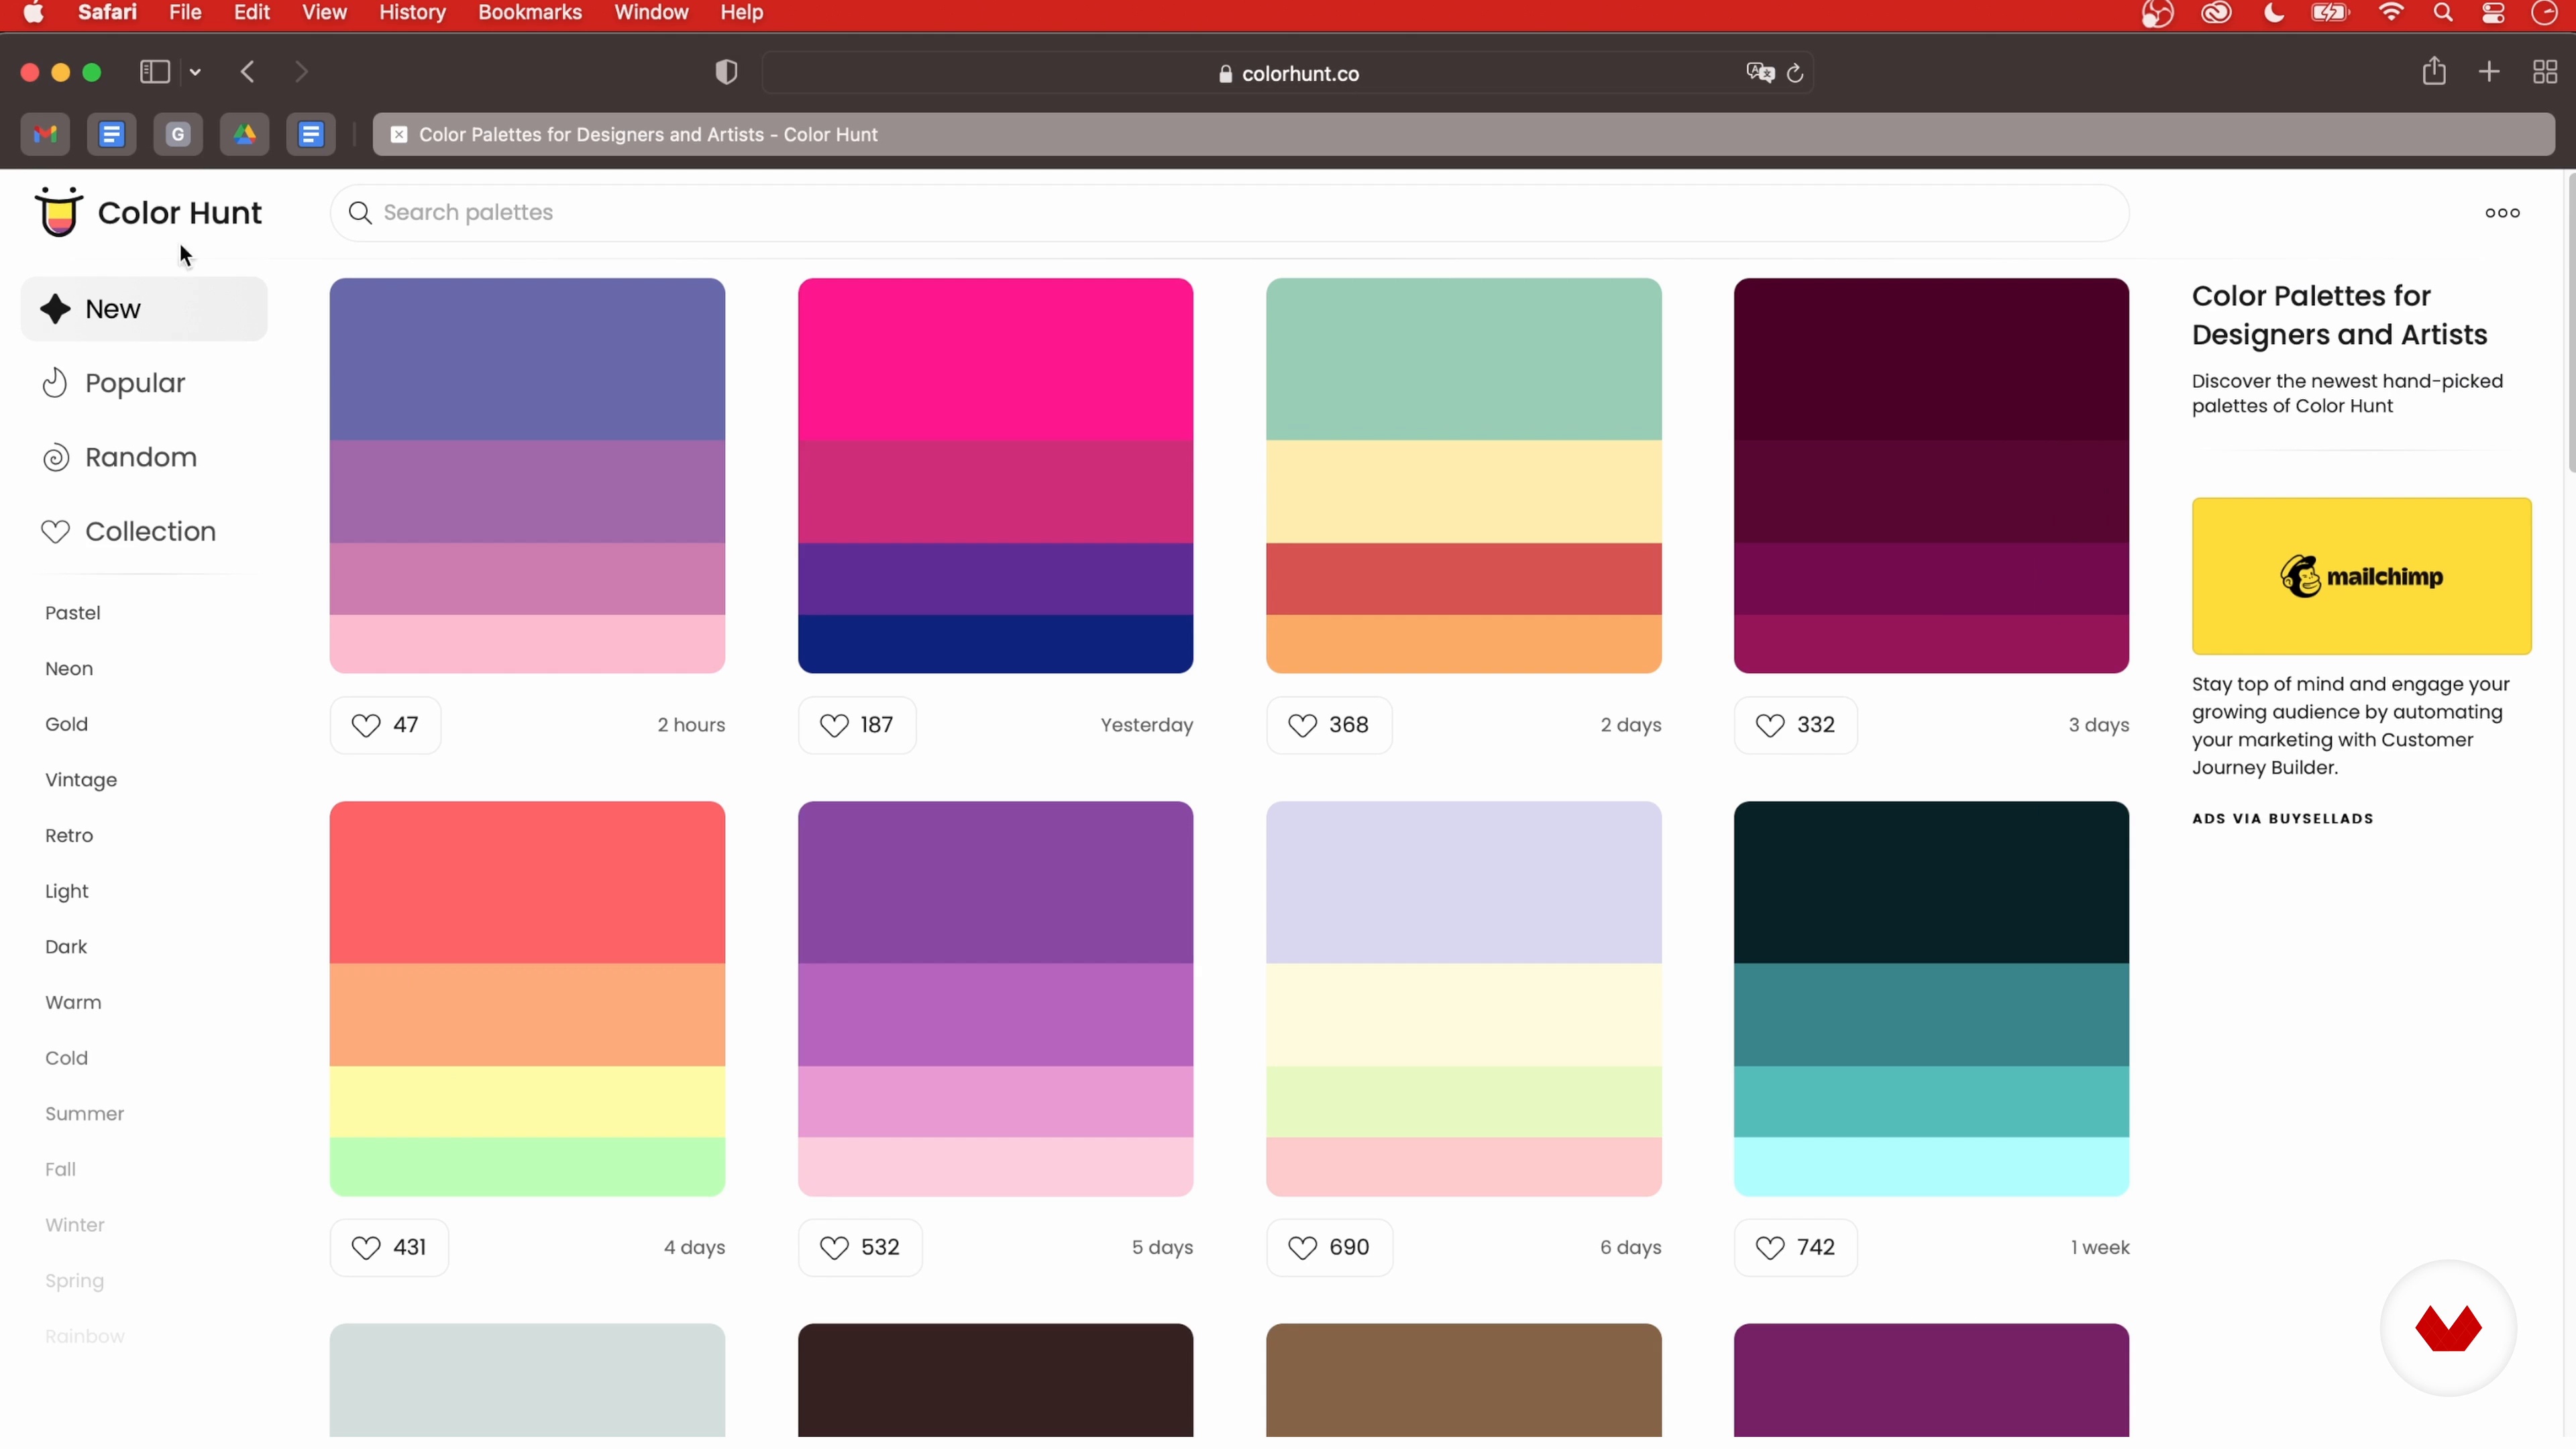Like the palette with 532 likes

coord(860,1247)
